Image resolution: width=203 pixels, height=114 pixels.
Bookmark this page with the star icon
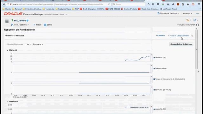click(x=149, y=4)
